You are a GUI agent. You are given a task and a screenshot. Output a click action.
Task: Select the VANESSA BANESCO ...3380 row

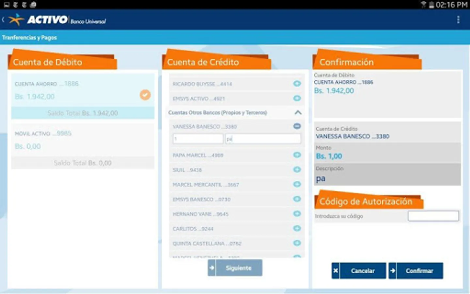point(237,126)
